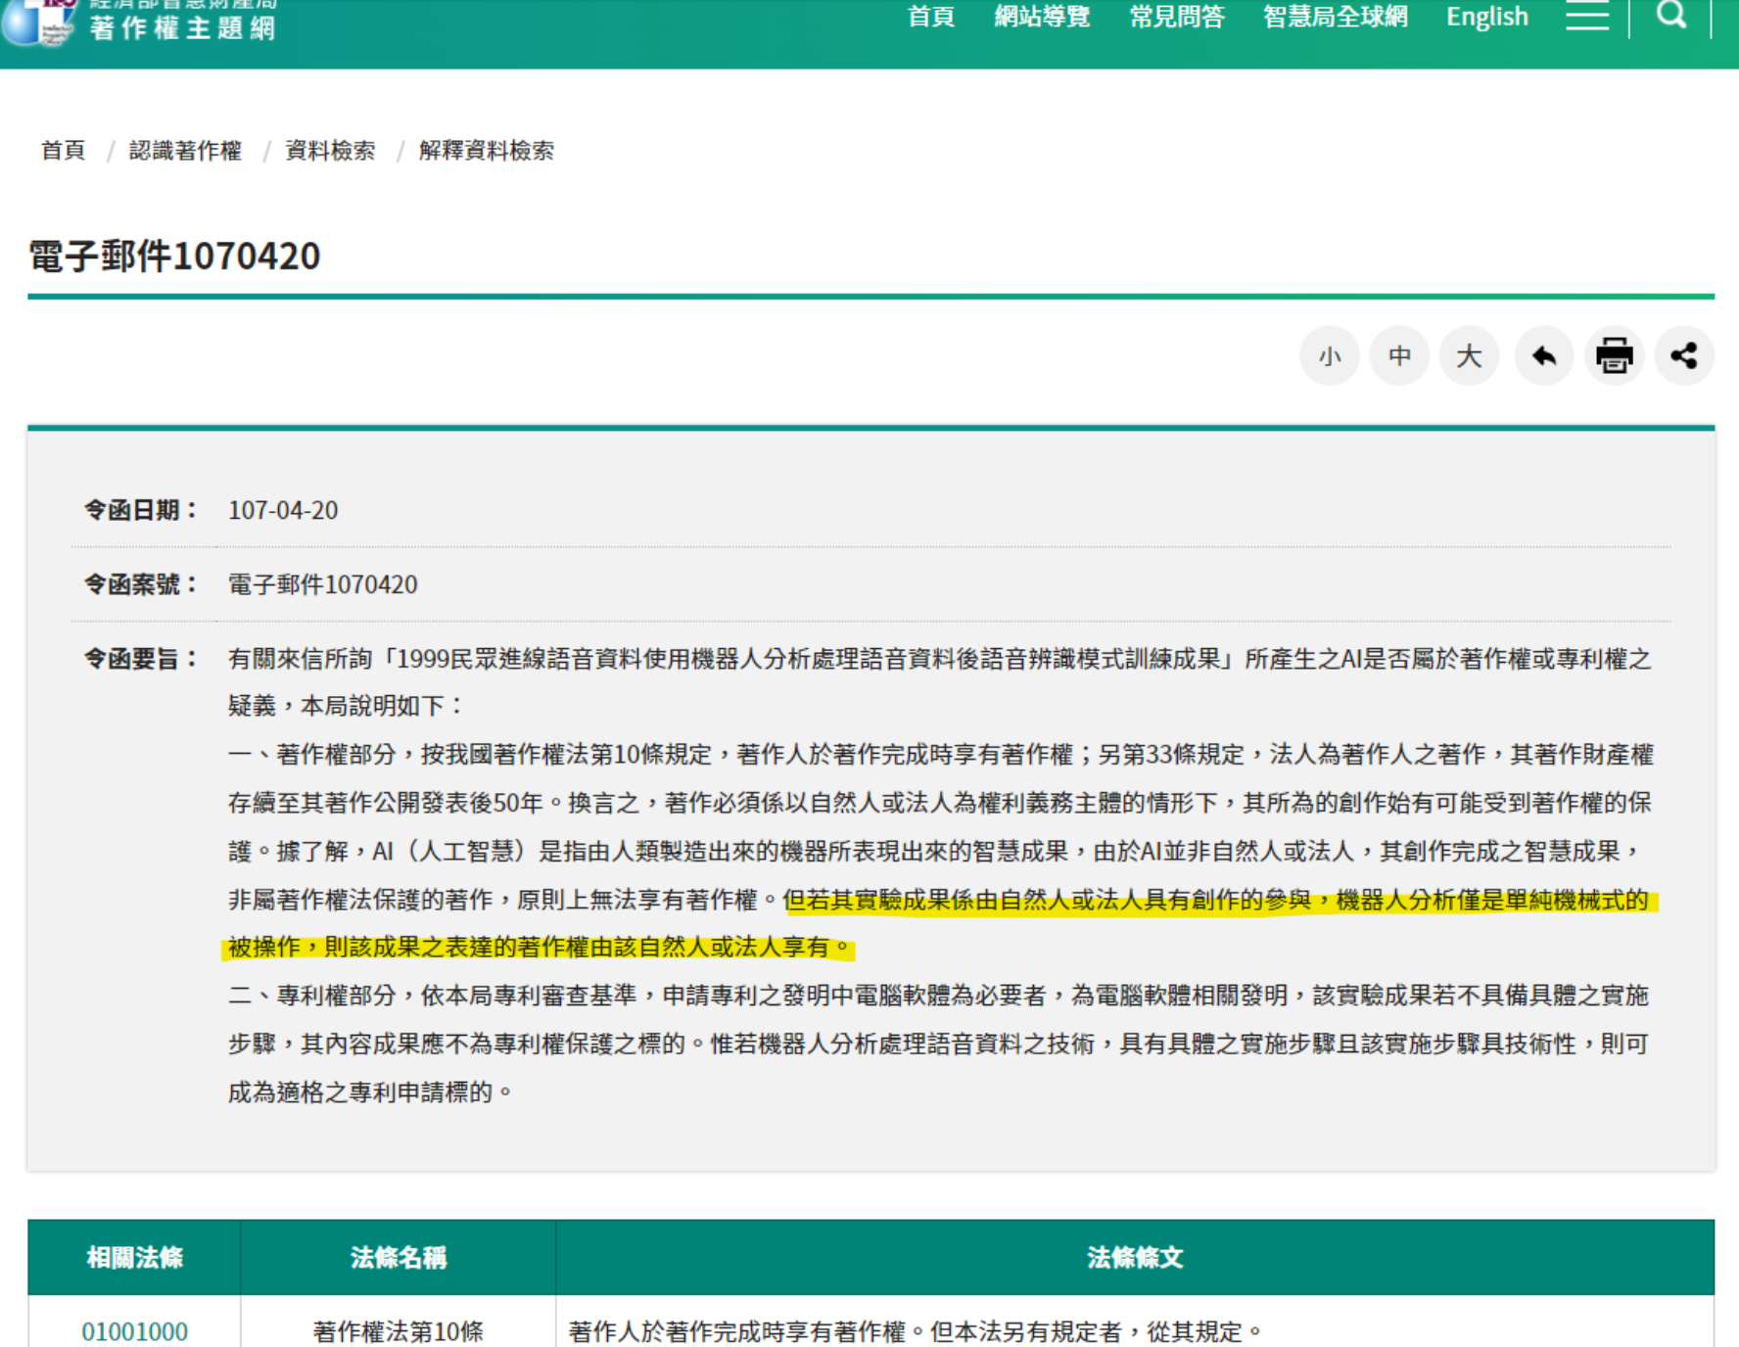The width and height of the screenshot is (1739, 1347).
Task: Click the search magnifier icon in header
Action: [x=1670, y=15]
